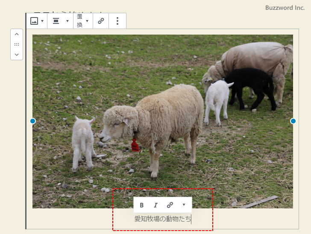Click the image block type icon
This screenshot has width=311, height=234.
click(x=34, y=21)
